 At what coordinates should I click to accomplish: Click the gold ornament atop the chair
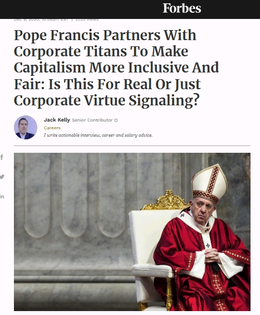(x=166, y=200)
